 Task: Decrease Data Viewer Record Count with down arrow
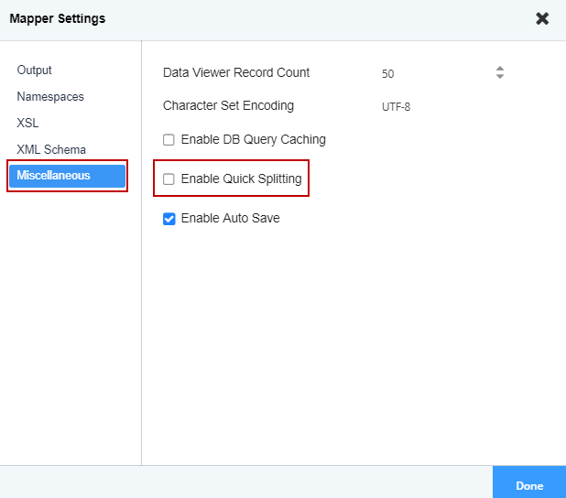click(500, 76)
